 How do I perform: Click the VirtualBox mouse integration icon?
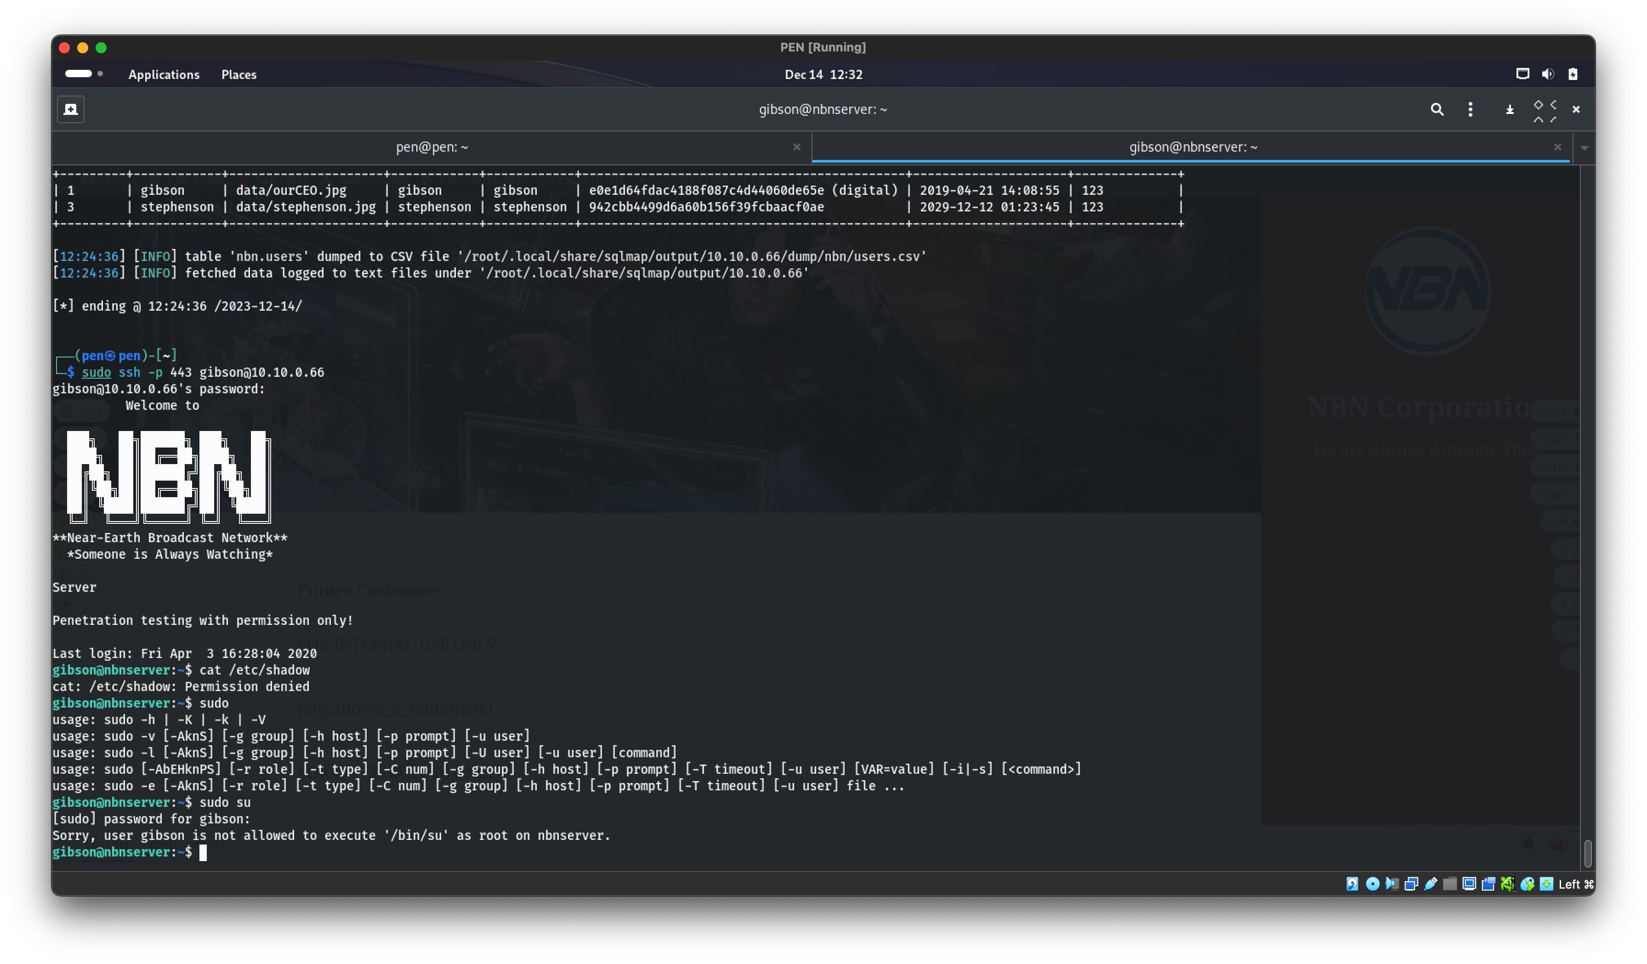[x=1527, y=884]
